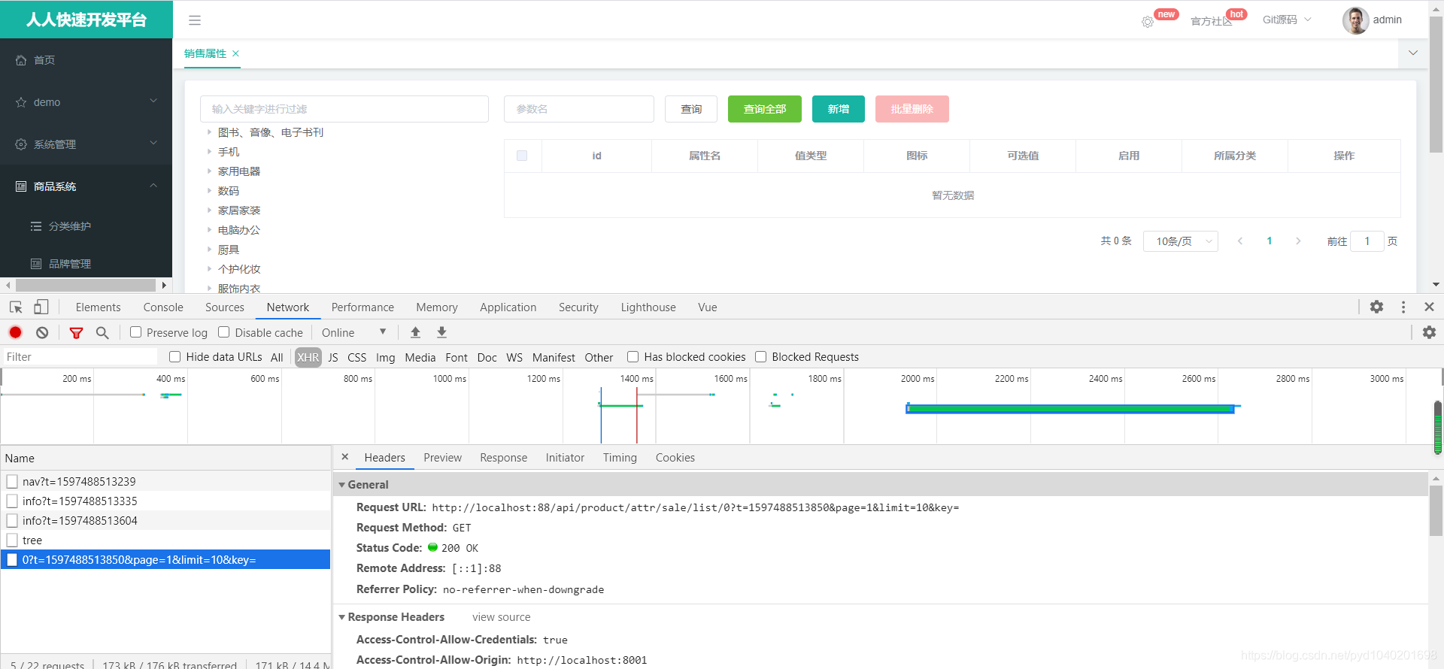Go to the previous page arrow
This screenshot has height=669, width=1444.
pyautogui.click(x=1240, y=241)
